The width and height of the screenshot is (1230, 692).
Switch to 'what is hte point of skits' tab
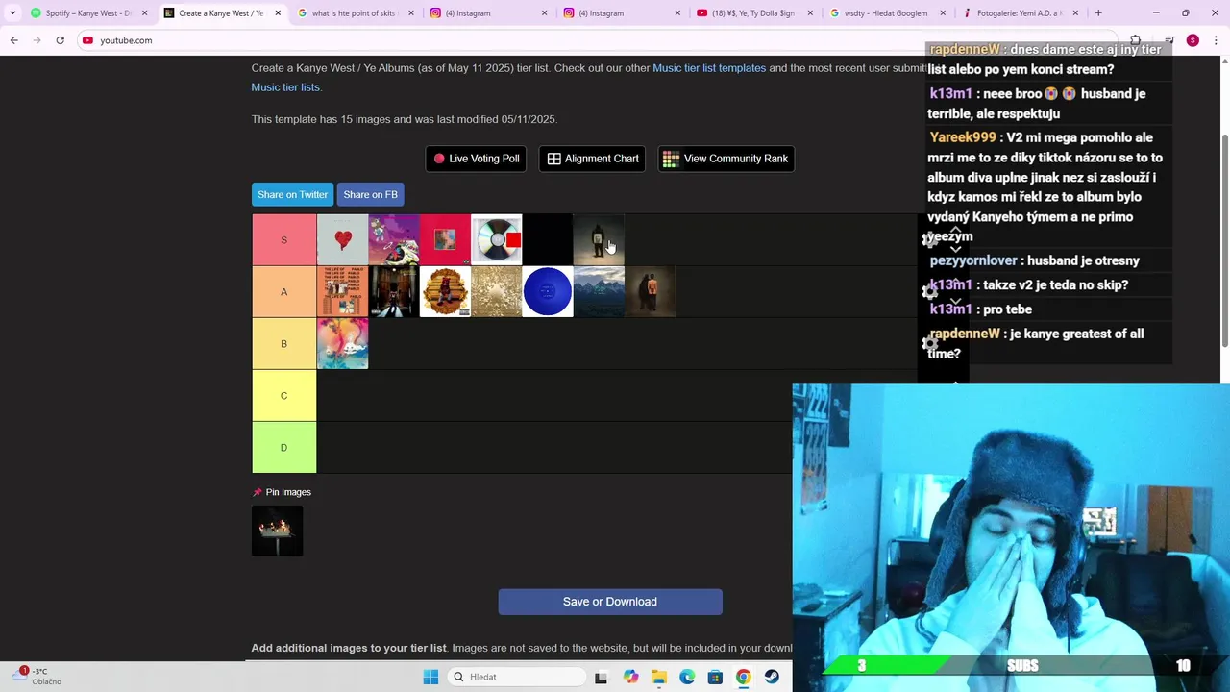click(x=356, y=13)
